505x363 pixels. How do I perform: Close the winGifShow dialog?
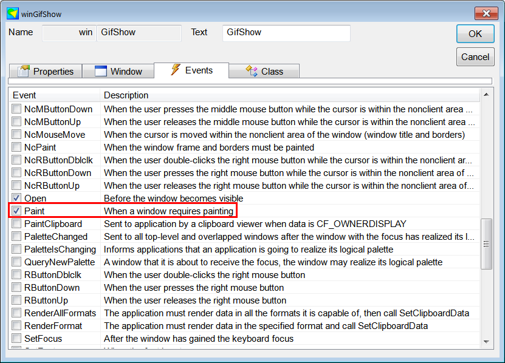pyautogui.click(x=486, y=13)
